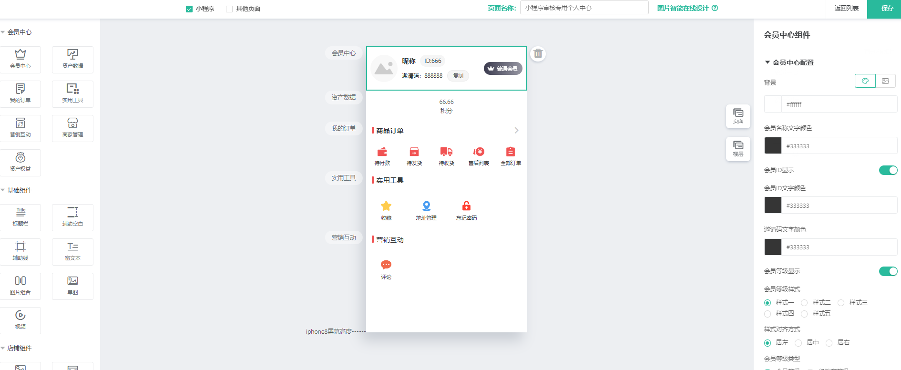
Task: Jump to 我的订单 section tab
Action: point(344,129)
